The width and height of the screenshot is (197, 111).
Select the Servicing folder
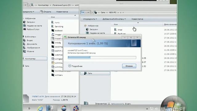(x=57, y=27)
